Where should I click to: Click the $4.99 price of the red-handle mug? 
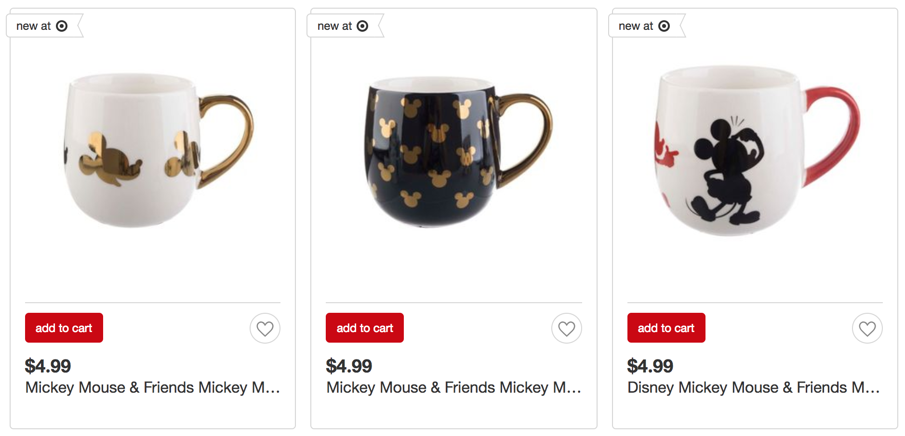point(650,366)
